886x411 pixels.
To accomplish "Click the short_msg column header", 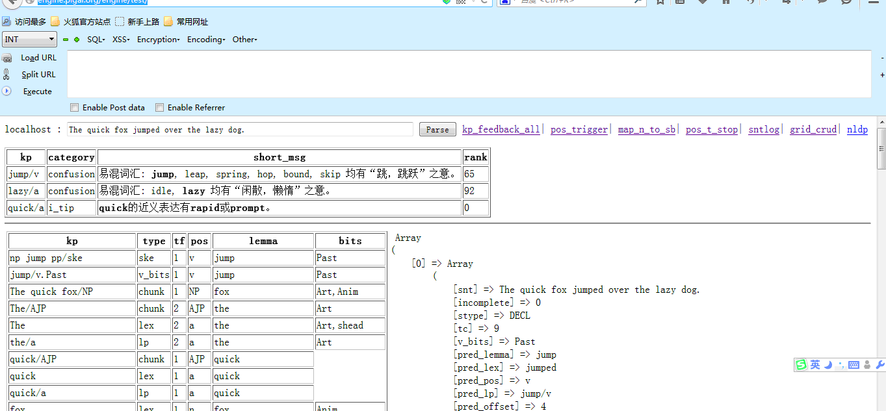I will (x=280, y=157).
